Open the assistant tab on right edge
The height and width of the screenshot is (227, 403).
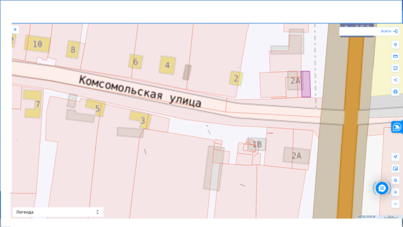coord(397,127)
